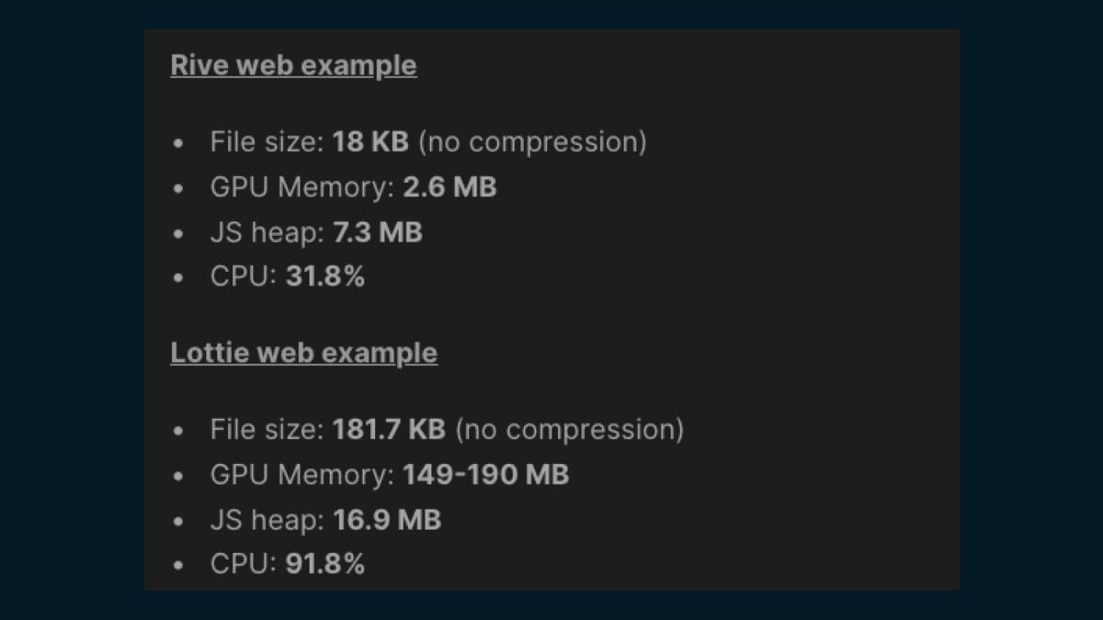Click the bold 91.8% CPU value
Screen dimensions: 1103x620
click(325, 565)
